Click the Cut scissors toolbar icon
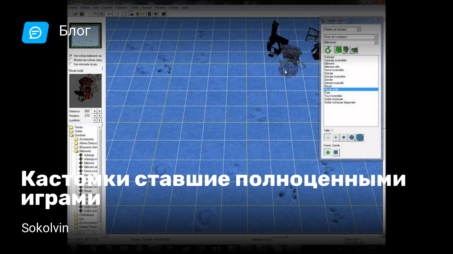Screen dimensions: 453x254 click(x=89, y=14)
